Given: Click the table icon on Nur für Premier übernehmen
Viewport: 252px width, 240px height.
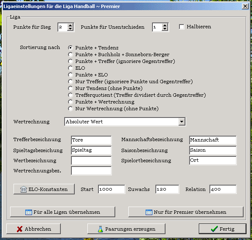Looking at the screenshot, I should point(149,212).
